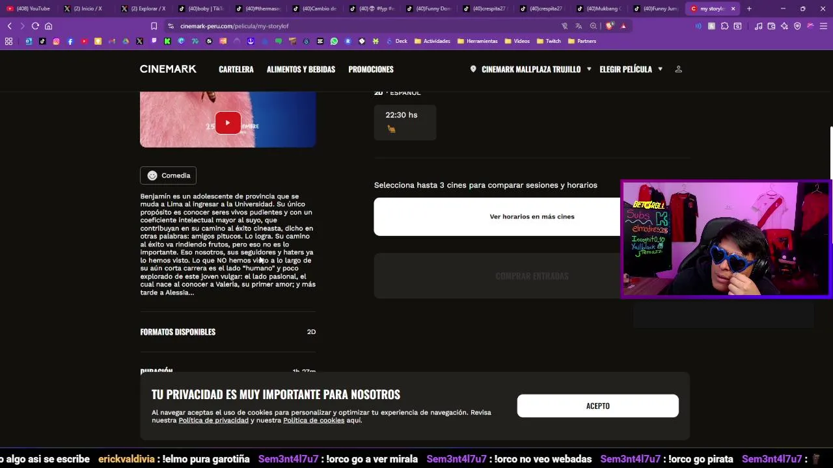The width and height of the screenshot is (833, 468).
Task: Play the movie trailer video
Action: 228,123
